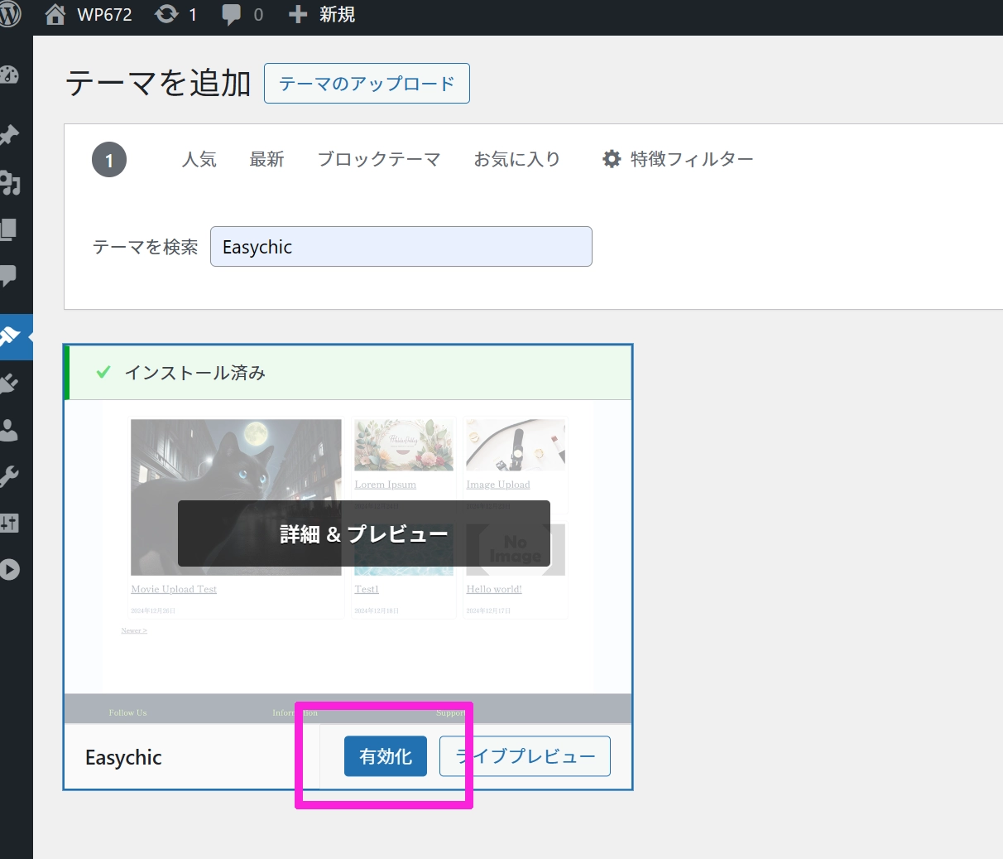Click the WordPress logo in the admin bar

point(10,15)
